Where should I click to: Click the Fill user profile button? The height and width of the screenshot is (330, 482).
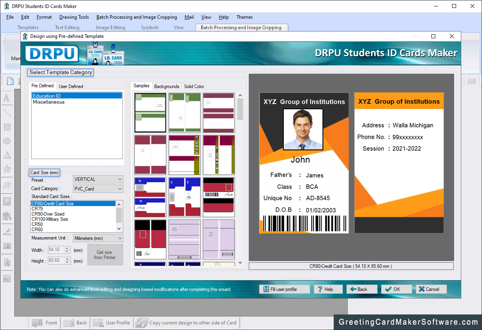pyautogui.click(x=284, y=289)
